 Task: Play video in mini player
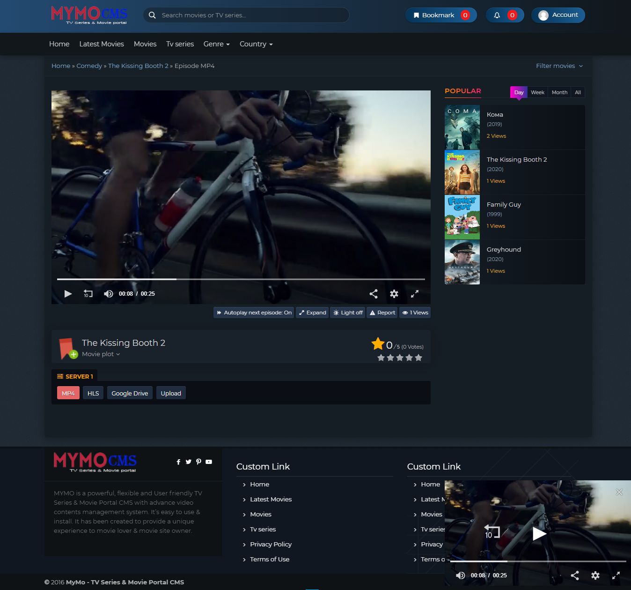(x=539, y=533)
